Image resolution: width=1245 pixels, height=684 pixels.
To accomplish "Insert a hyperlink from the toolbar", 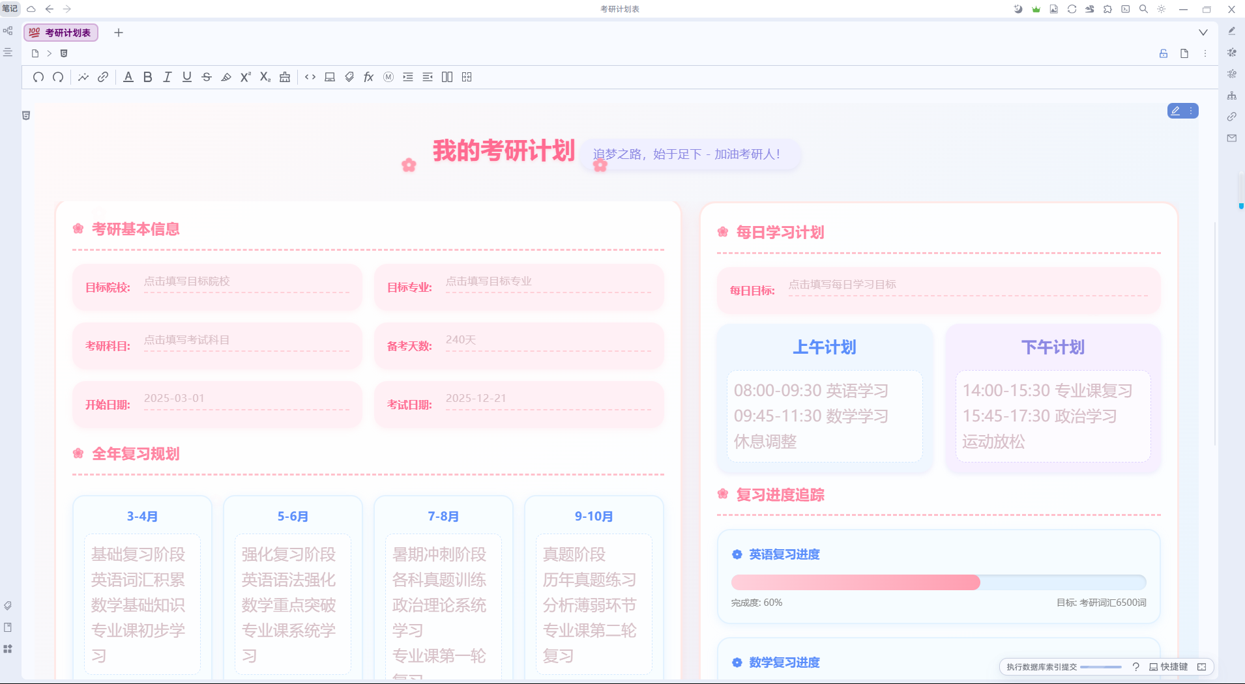I will tap(103, 77).
